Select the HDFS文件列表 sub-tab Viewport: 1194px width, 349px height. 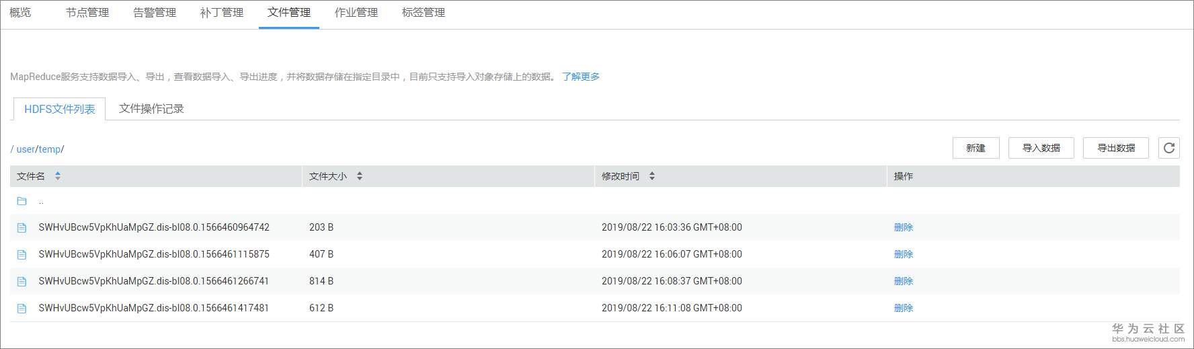(x=59, y=109)
